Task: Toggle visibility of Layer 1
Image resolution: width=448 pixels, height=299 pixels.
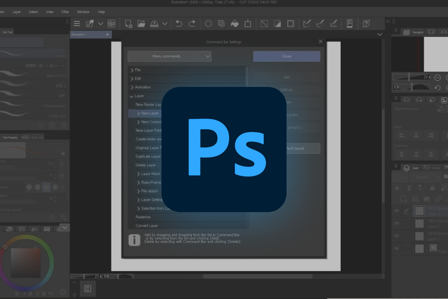Action: (x=397, y=236)
